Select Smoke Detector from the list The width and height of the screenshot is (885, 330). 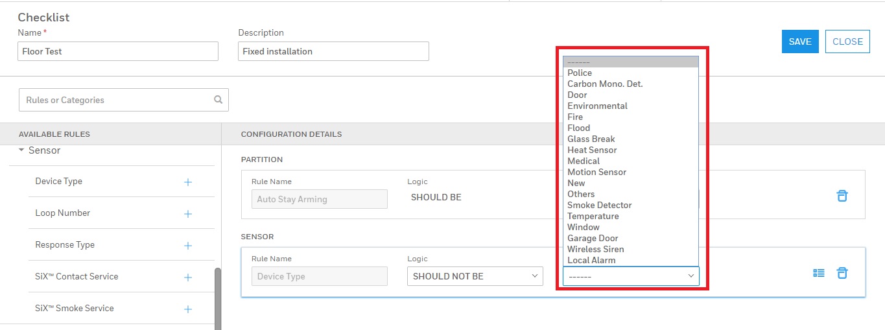(x=599, y=205)
